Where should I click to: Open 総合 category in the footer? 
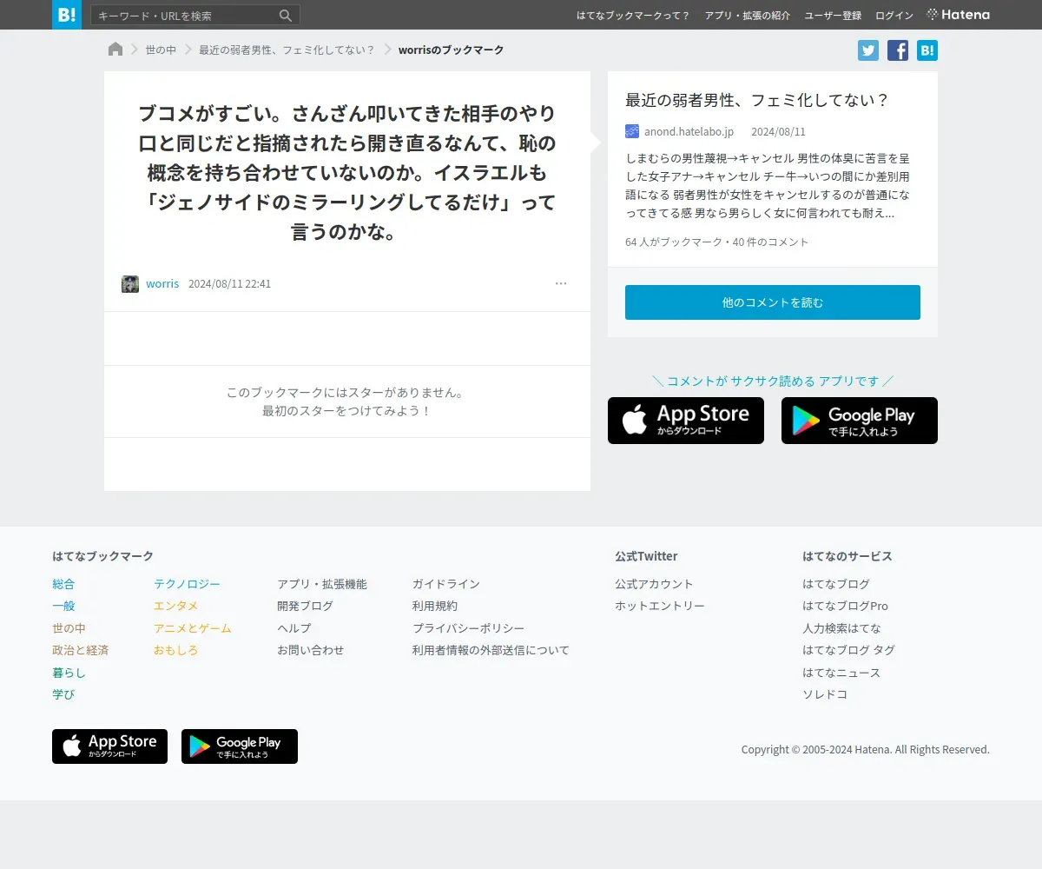63,584
